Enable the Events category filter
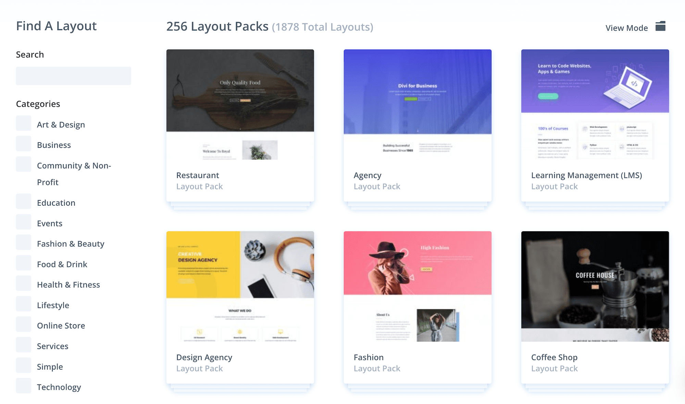 coord(23,222)
